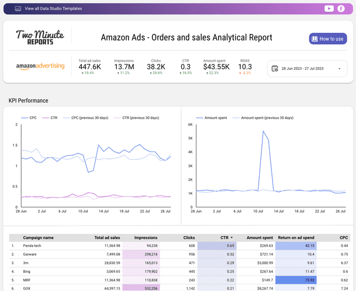Click the CTR legend color line
Image resolution: width=356 pixels, height=291 pixels.
[46, 118]
